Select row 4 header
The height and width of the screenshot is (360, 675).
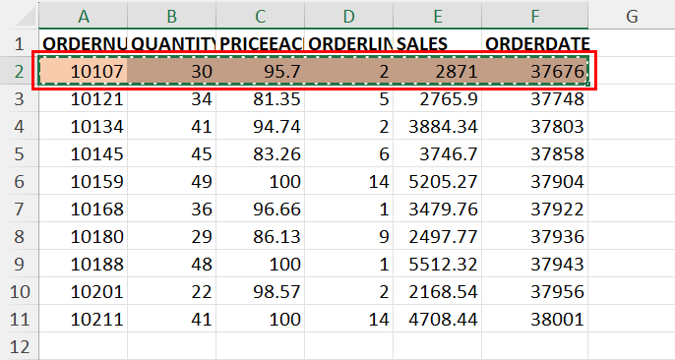click(19, 126)
